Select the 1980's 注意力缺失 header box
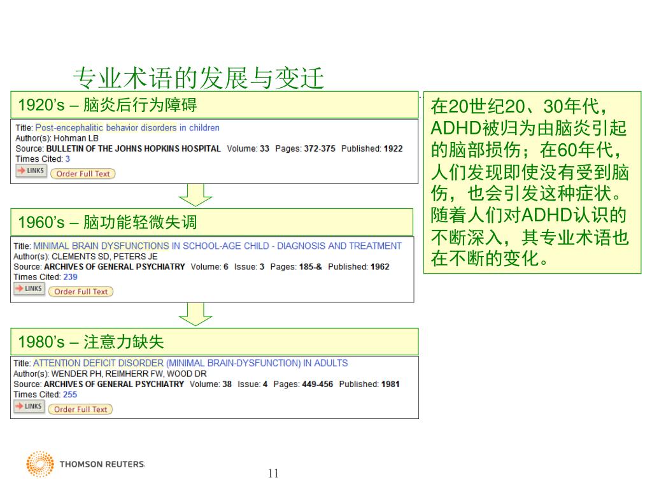This screenshot has width=652, height=489. click(214, 342)
